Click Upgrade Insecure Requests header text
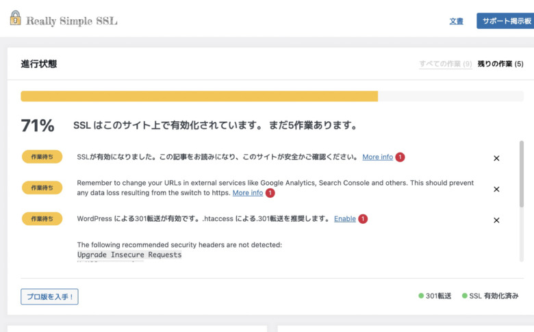Screen dimensions: 534x332 [x=129, y=255]
